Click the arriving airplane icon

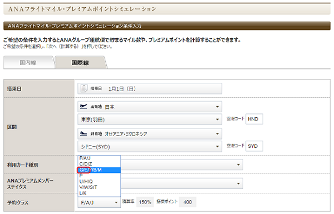coord(83,133)
